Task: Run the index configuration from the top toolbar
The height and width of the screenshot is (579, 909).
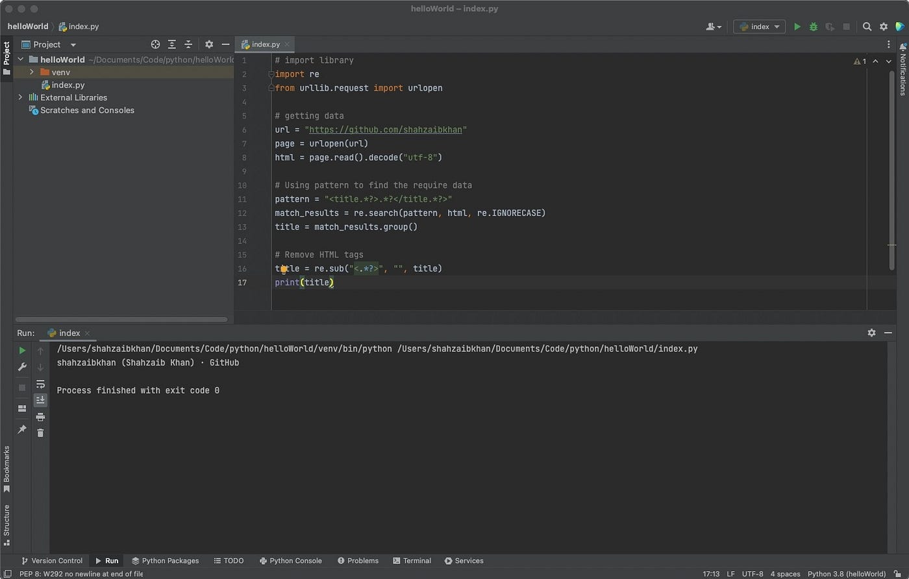Action: pos(797,27)
